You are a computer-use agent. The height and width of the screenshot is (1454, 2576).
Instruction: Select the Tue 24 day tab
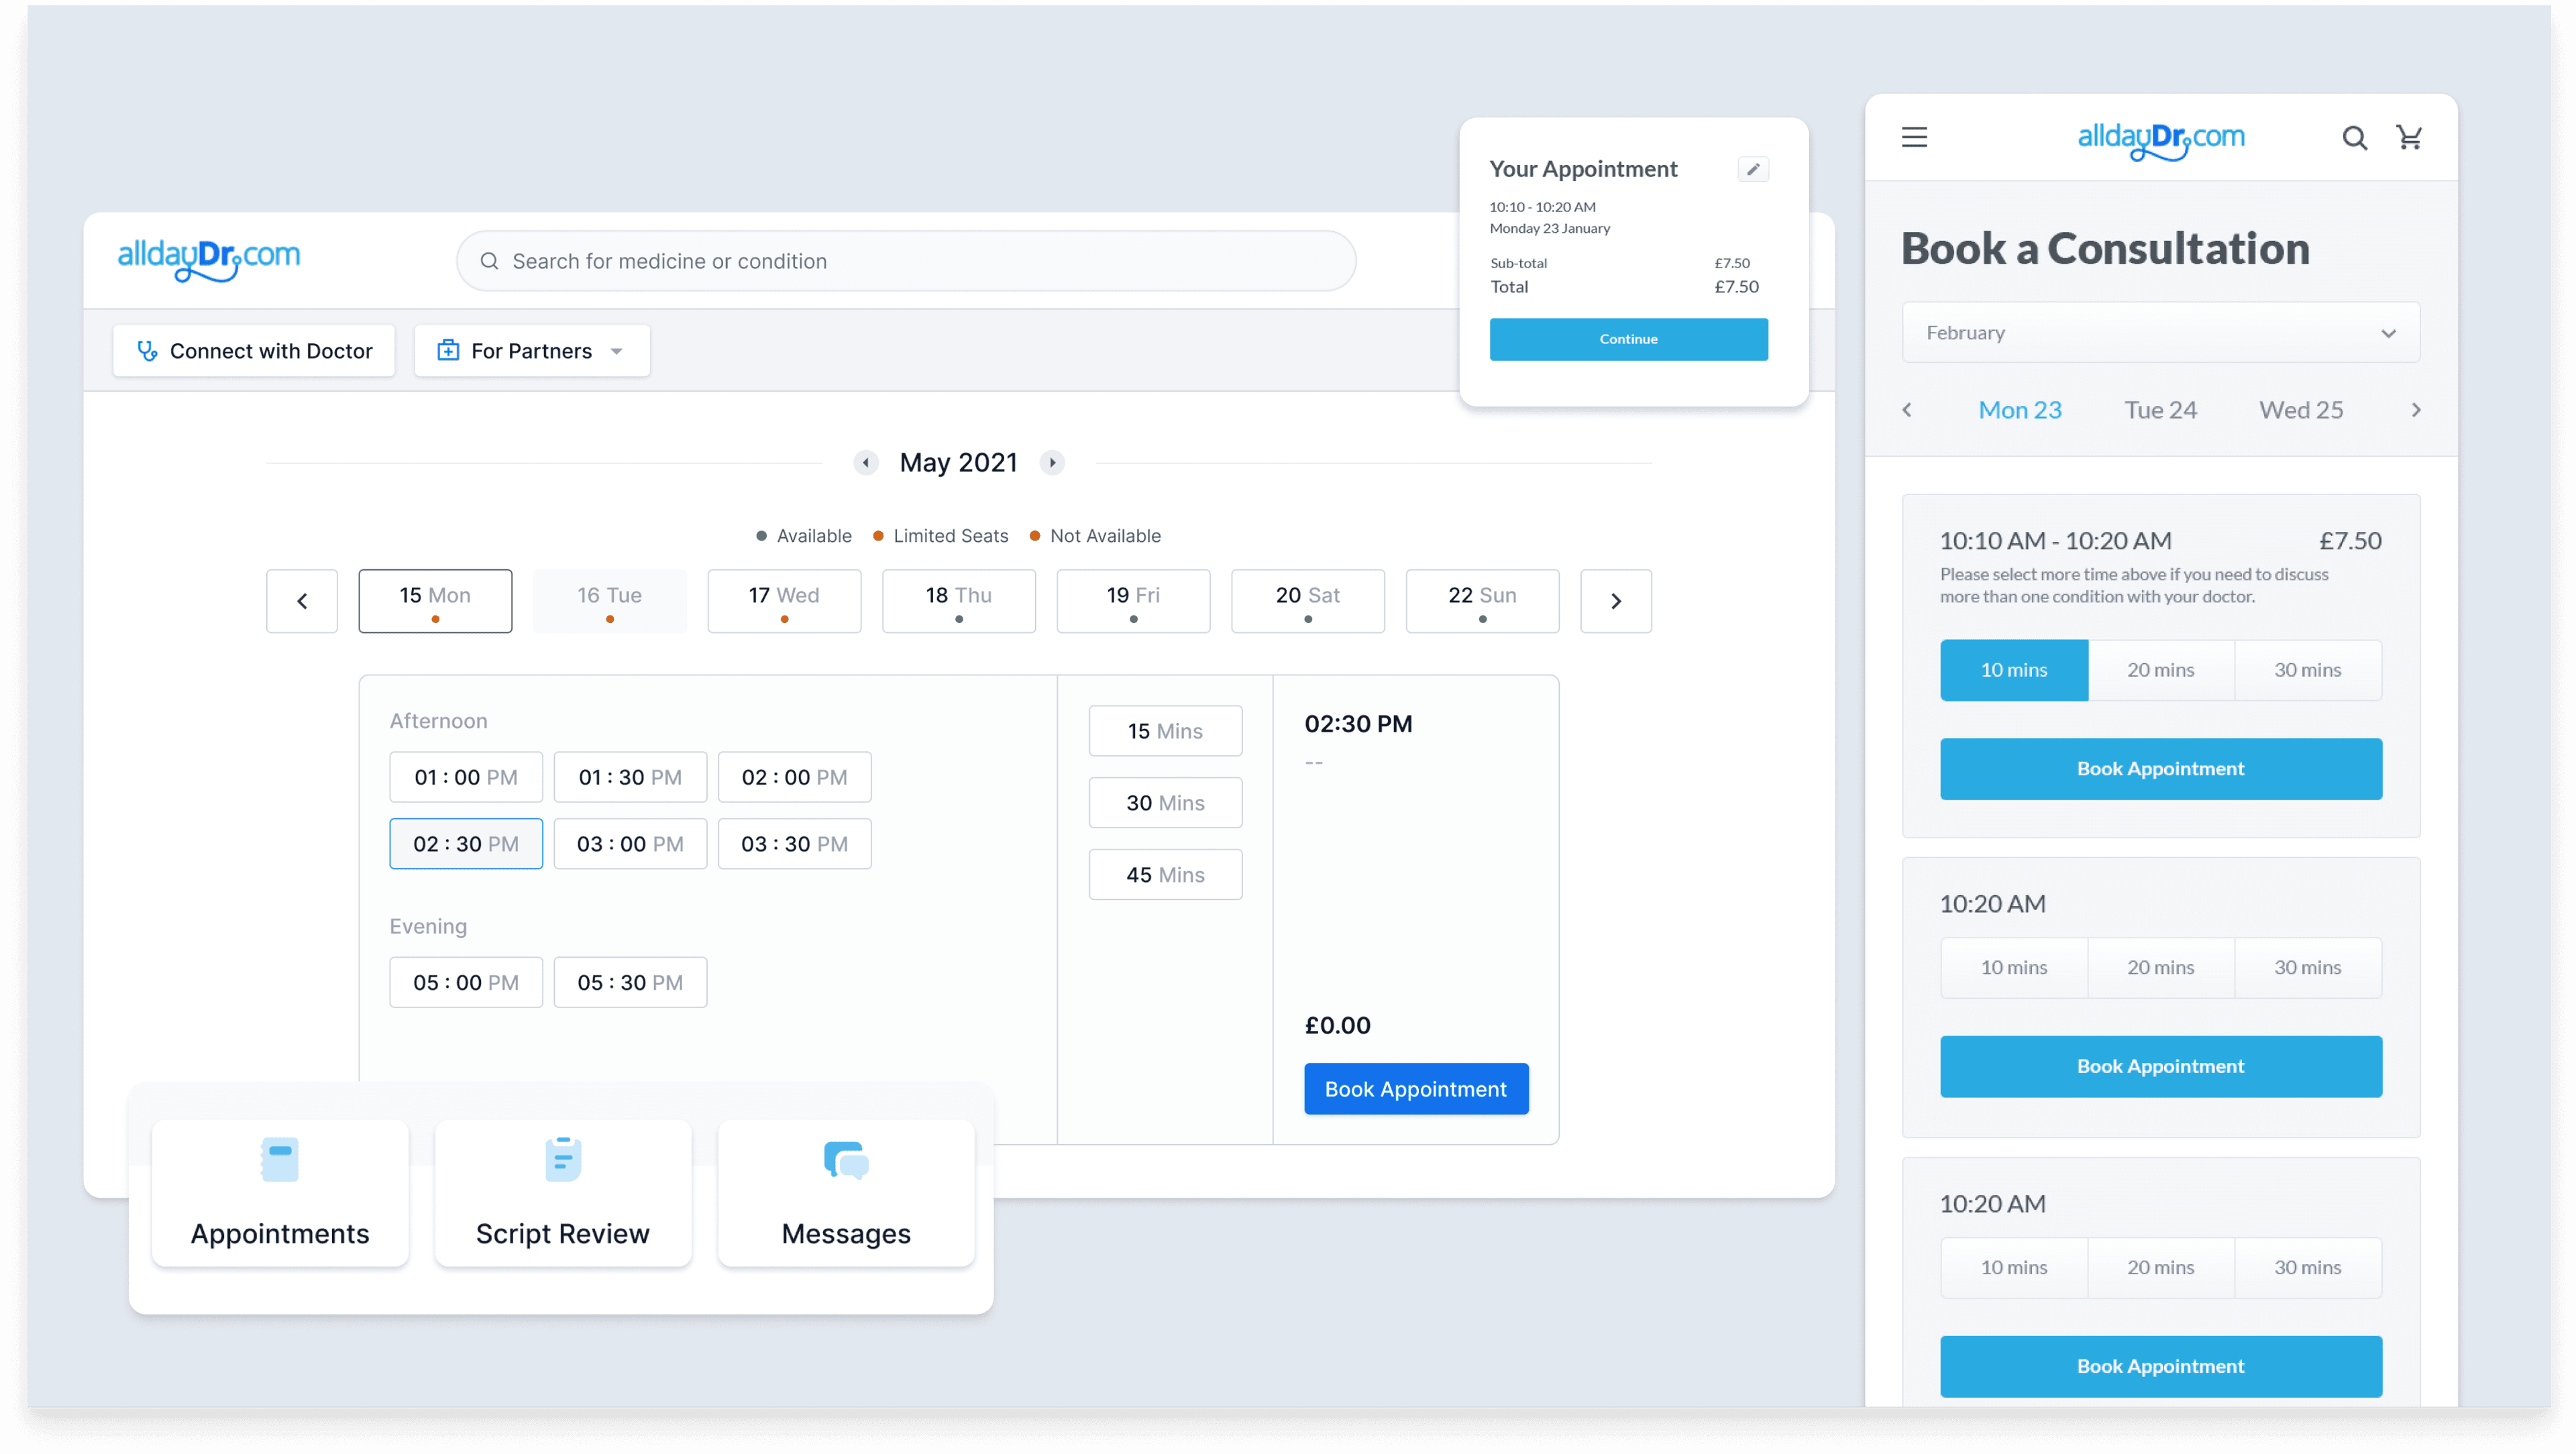tap(2160, 410)
